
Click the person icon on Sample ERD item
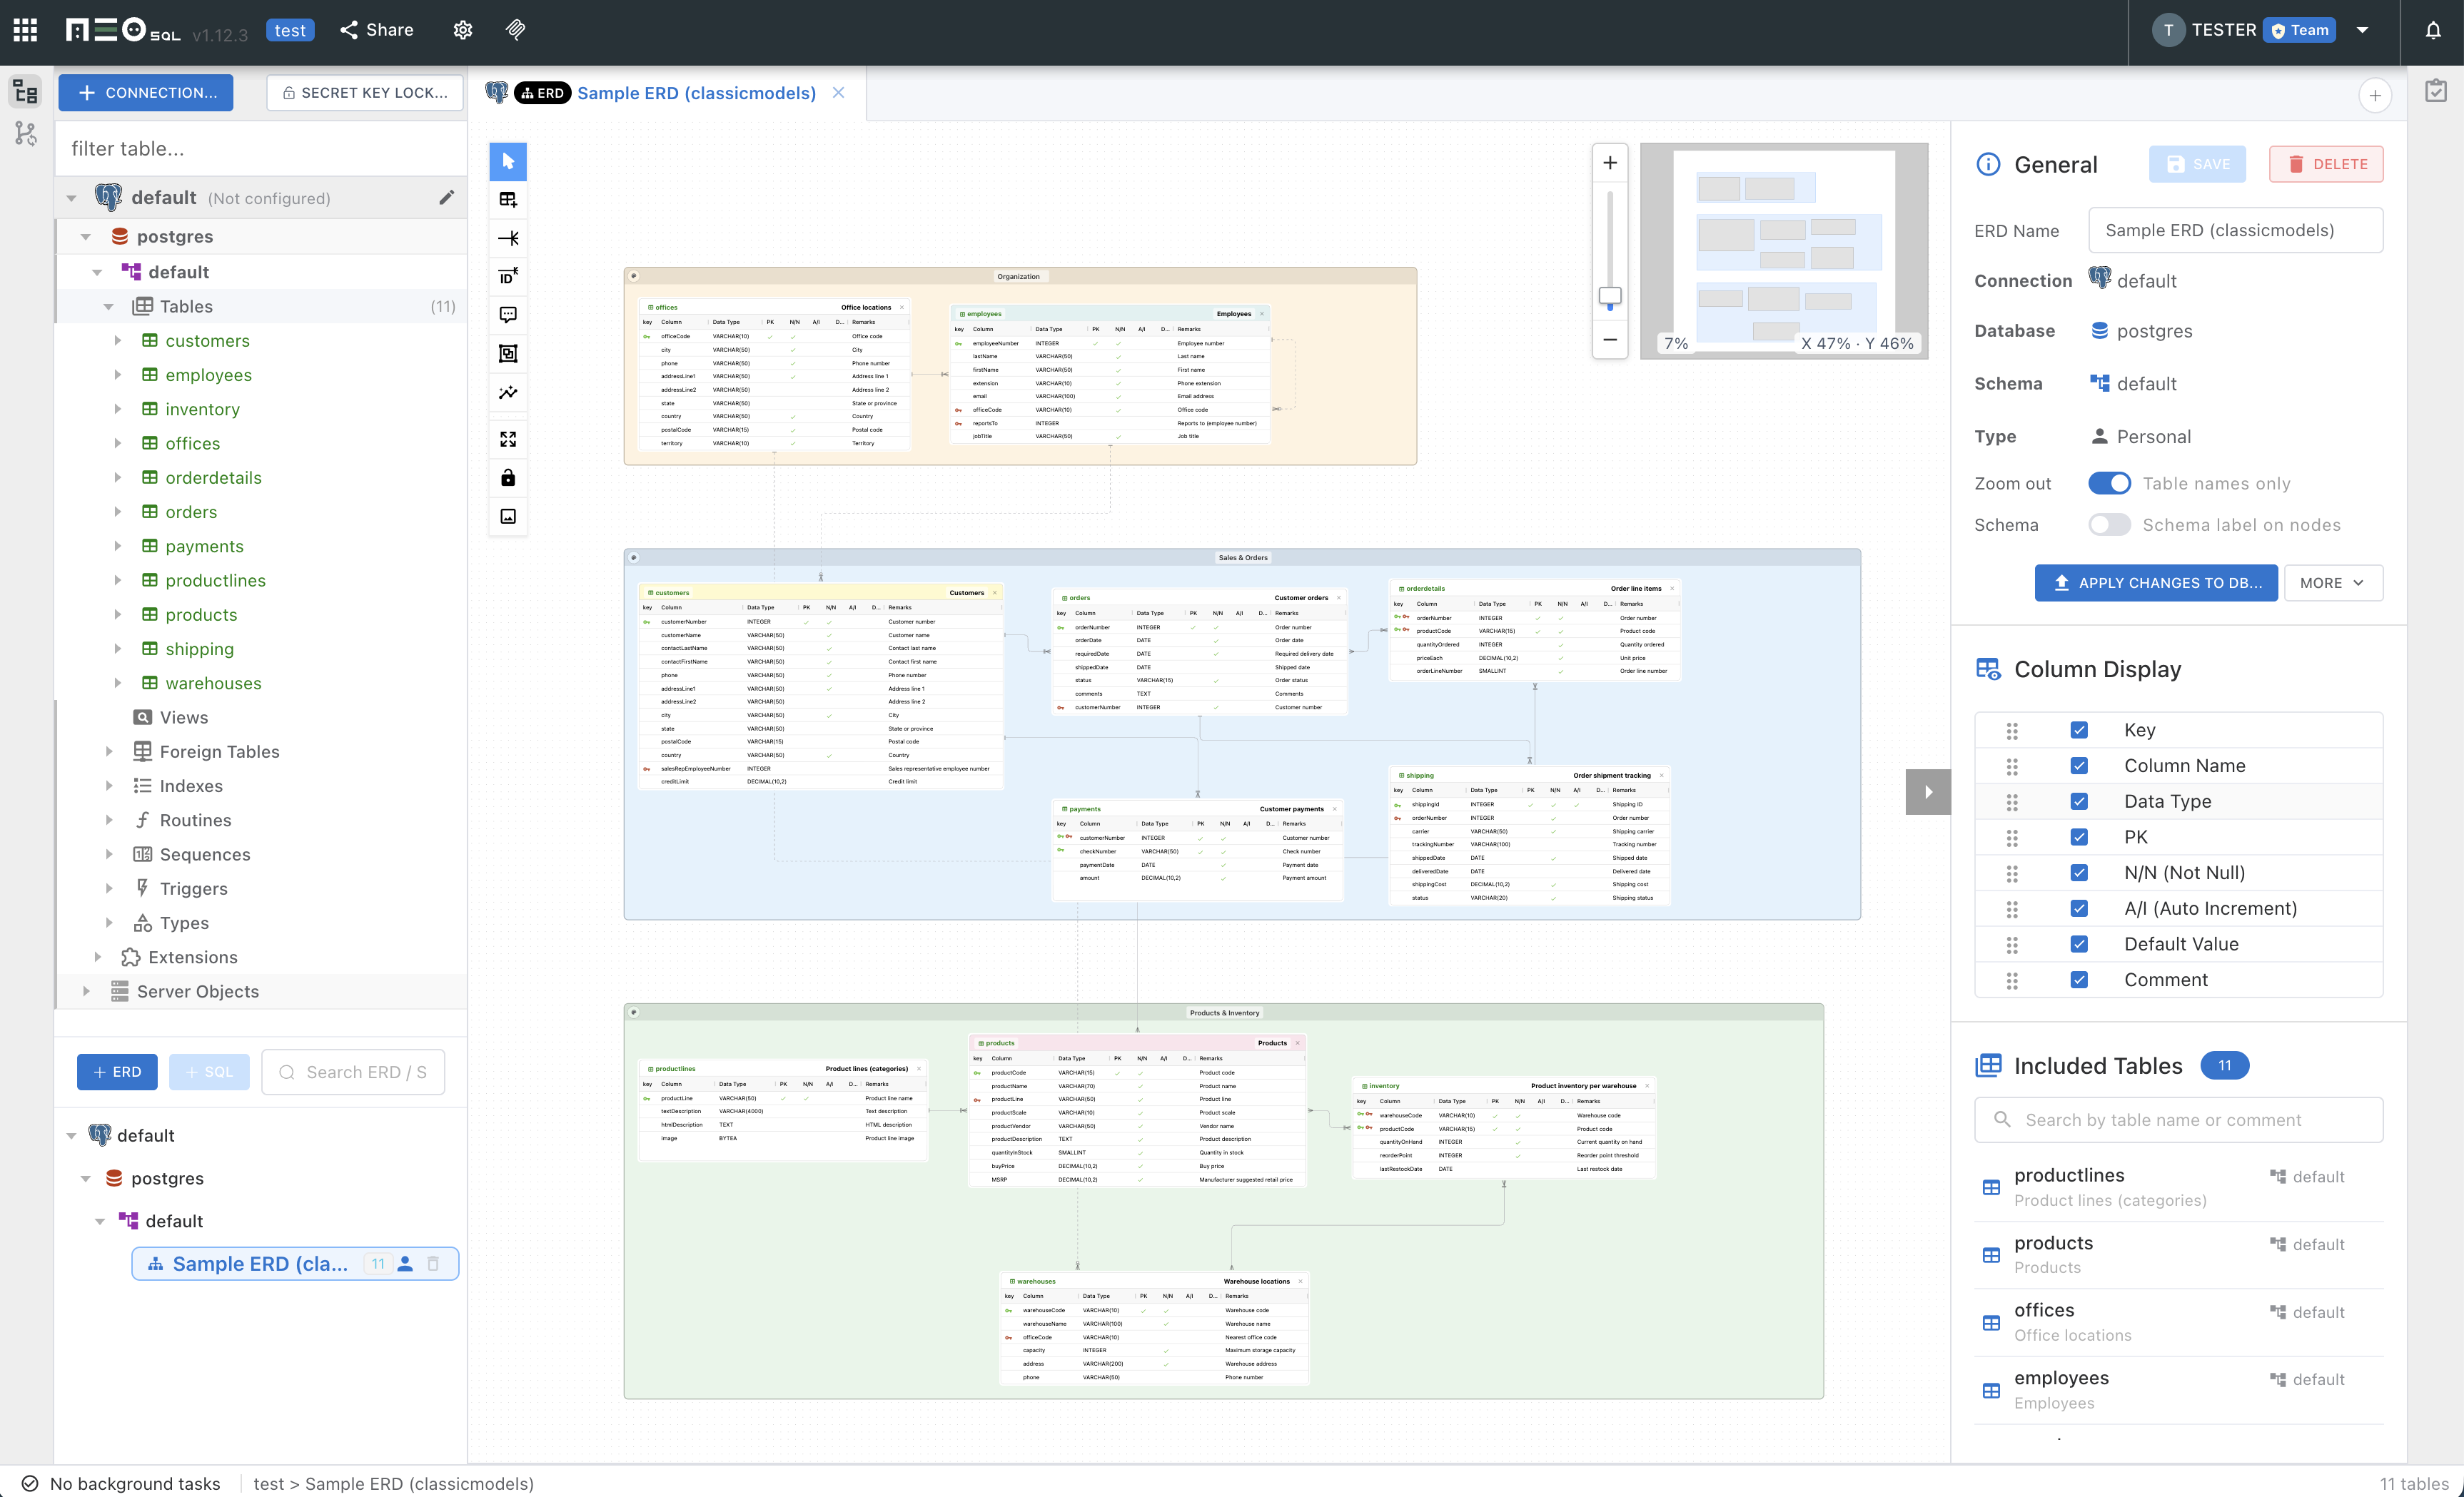(x=405, y=1264)
